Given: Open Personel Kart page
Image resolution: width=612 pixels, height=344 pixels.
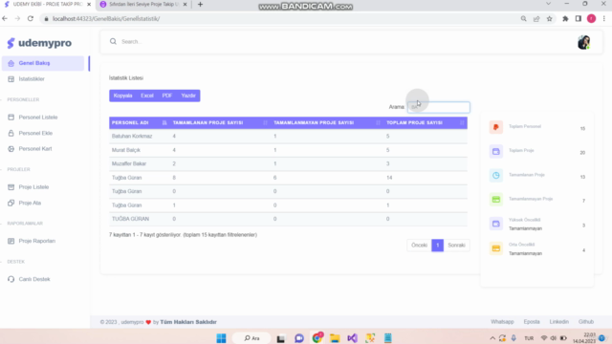Looking at the screenshot, I should 35,149.
